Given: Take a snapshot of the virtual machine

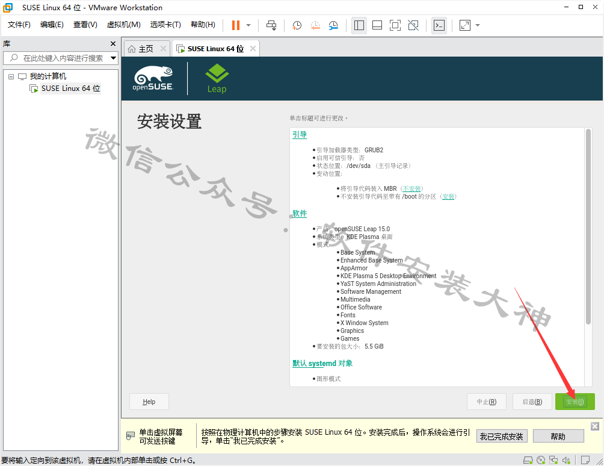Looking at the screenshot, I should pos(297,25).
